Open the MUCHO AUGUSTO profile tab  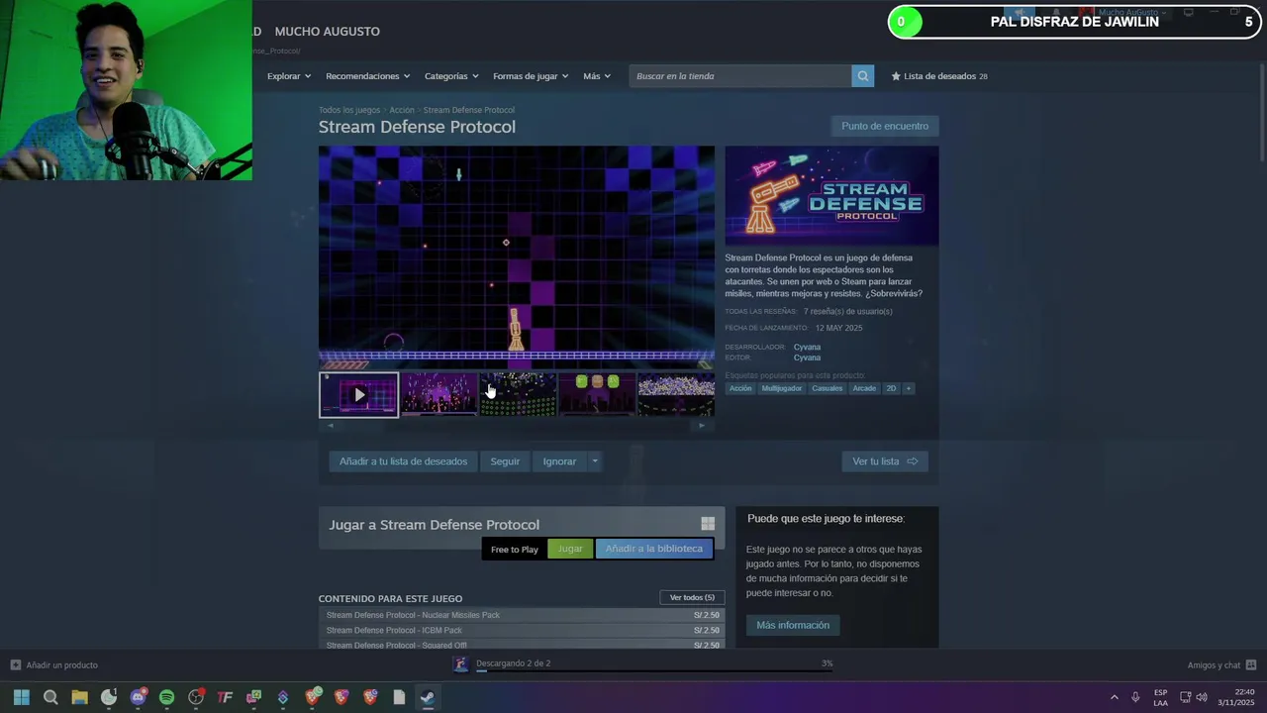(x=327, y=32)
